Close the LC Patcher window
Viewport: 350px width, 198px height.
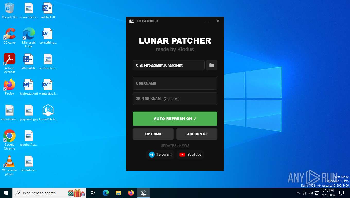click(x=218, y=21)
